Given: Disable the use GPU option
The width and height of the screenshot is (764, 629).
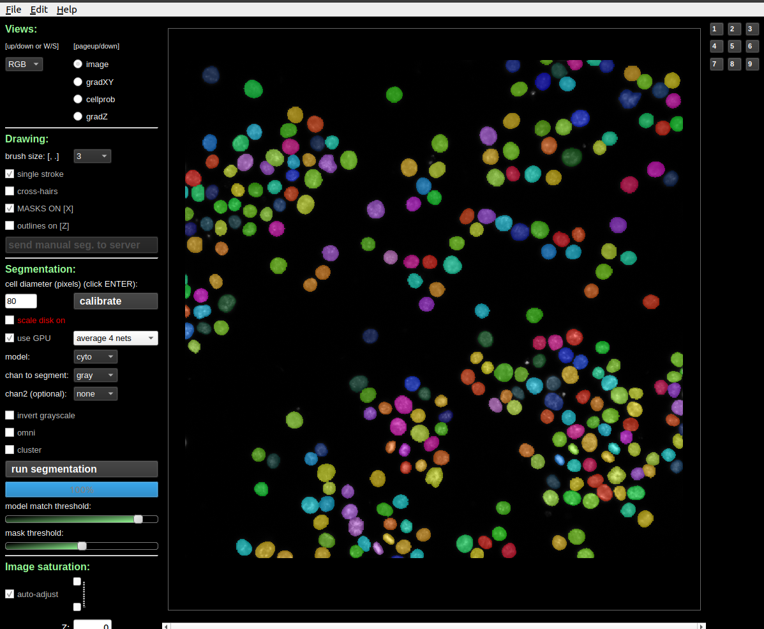Looking at the screenshot, I should 10,338.
